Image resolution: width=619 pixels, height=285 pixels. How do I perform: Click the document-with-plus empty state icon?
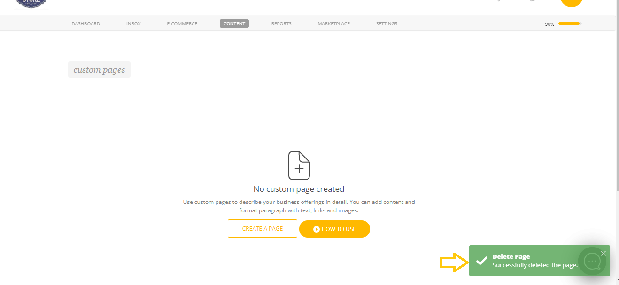[x=299, y=165]
